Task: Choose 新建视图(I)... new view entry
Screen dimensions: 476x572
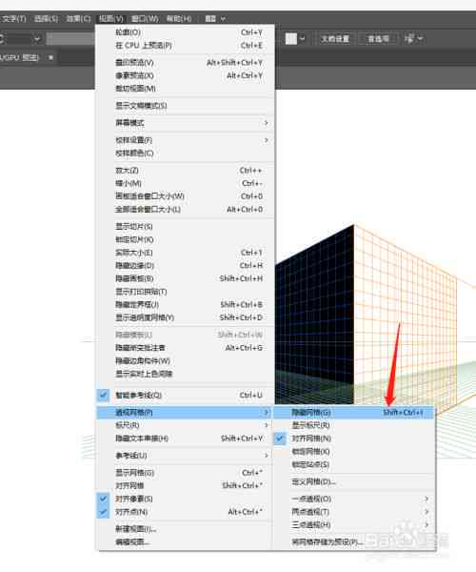Action: (185, 529)
